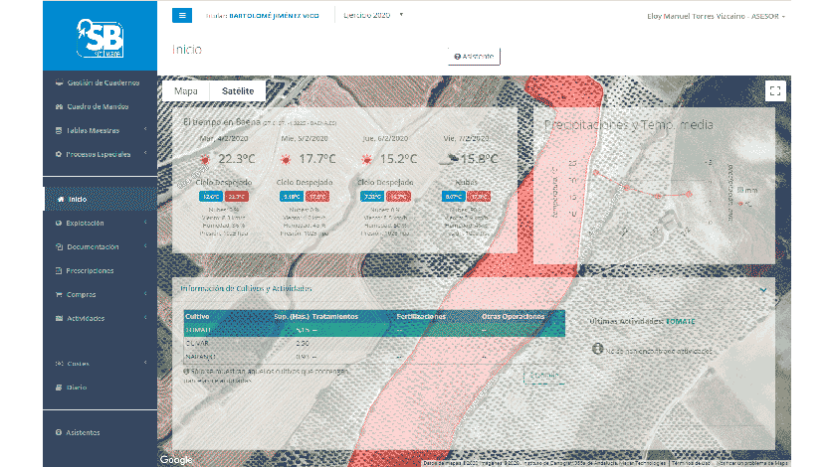Viewport: 832px width, 467px height.
Task: Click the hamburger menu toggle button
Action: pyautogui.click(x=182, y=15)
